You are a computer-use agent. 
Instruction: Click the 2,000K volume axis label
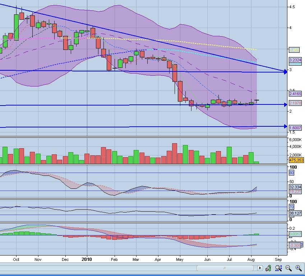(x=295, y=155)
